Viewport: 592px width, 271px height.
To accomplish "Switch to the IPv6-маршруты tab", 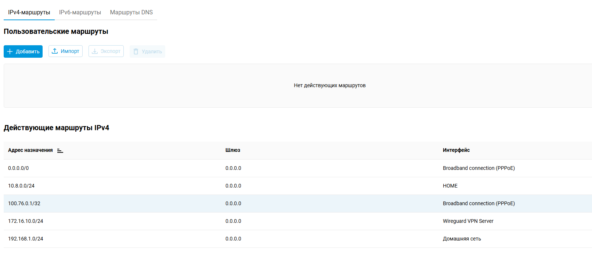I will point(80,12).
